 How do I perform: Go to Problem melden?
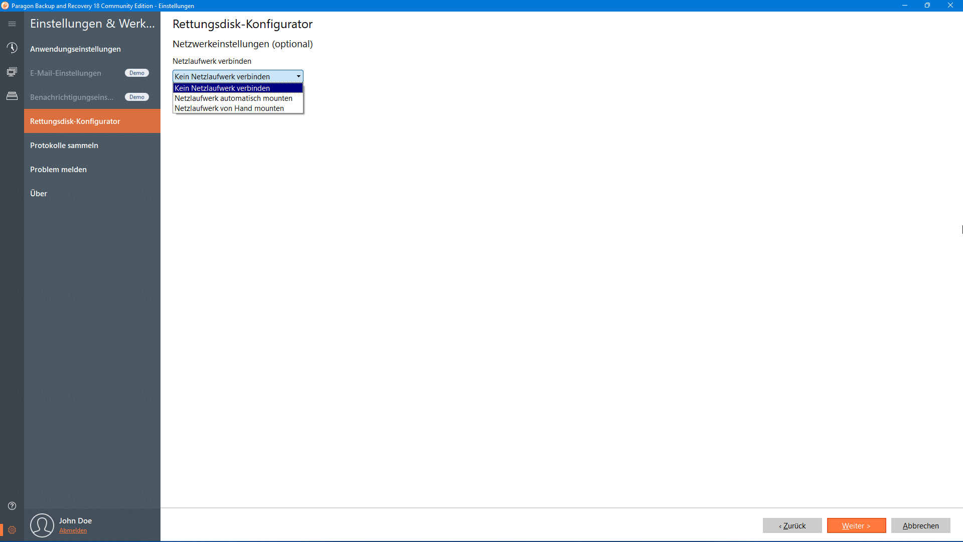point(58,170)
